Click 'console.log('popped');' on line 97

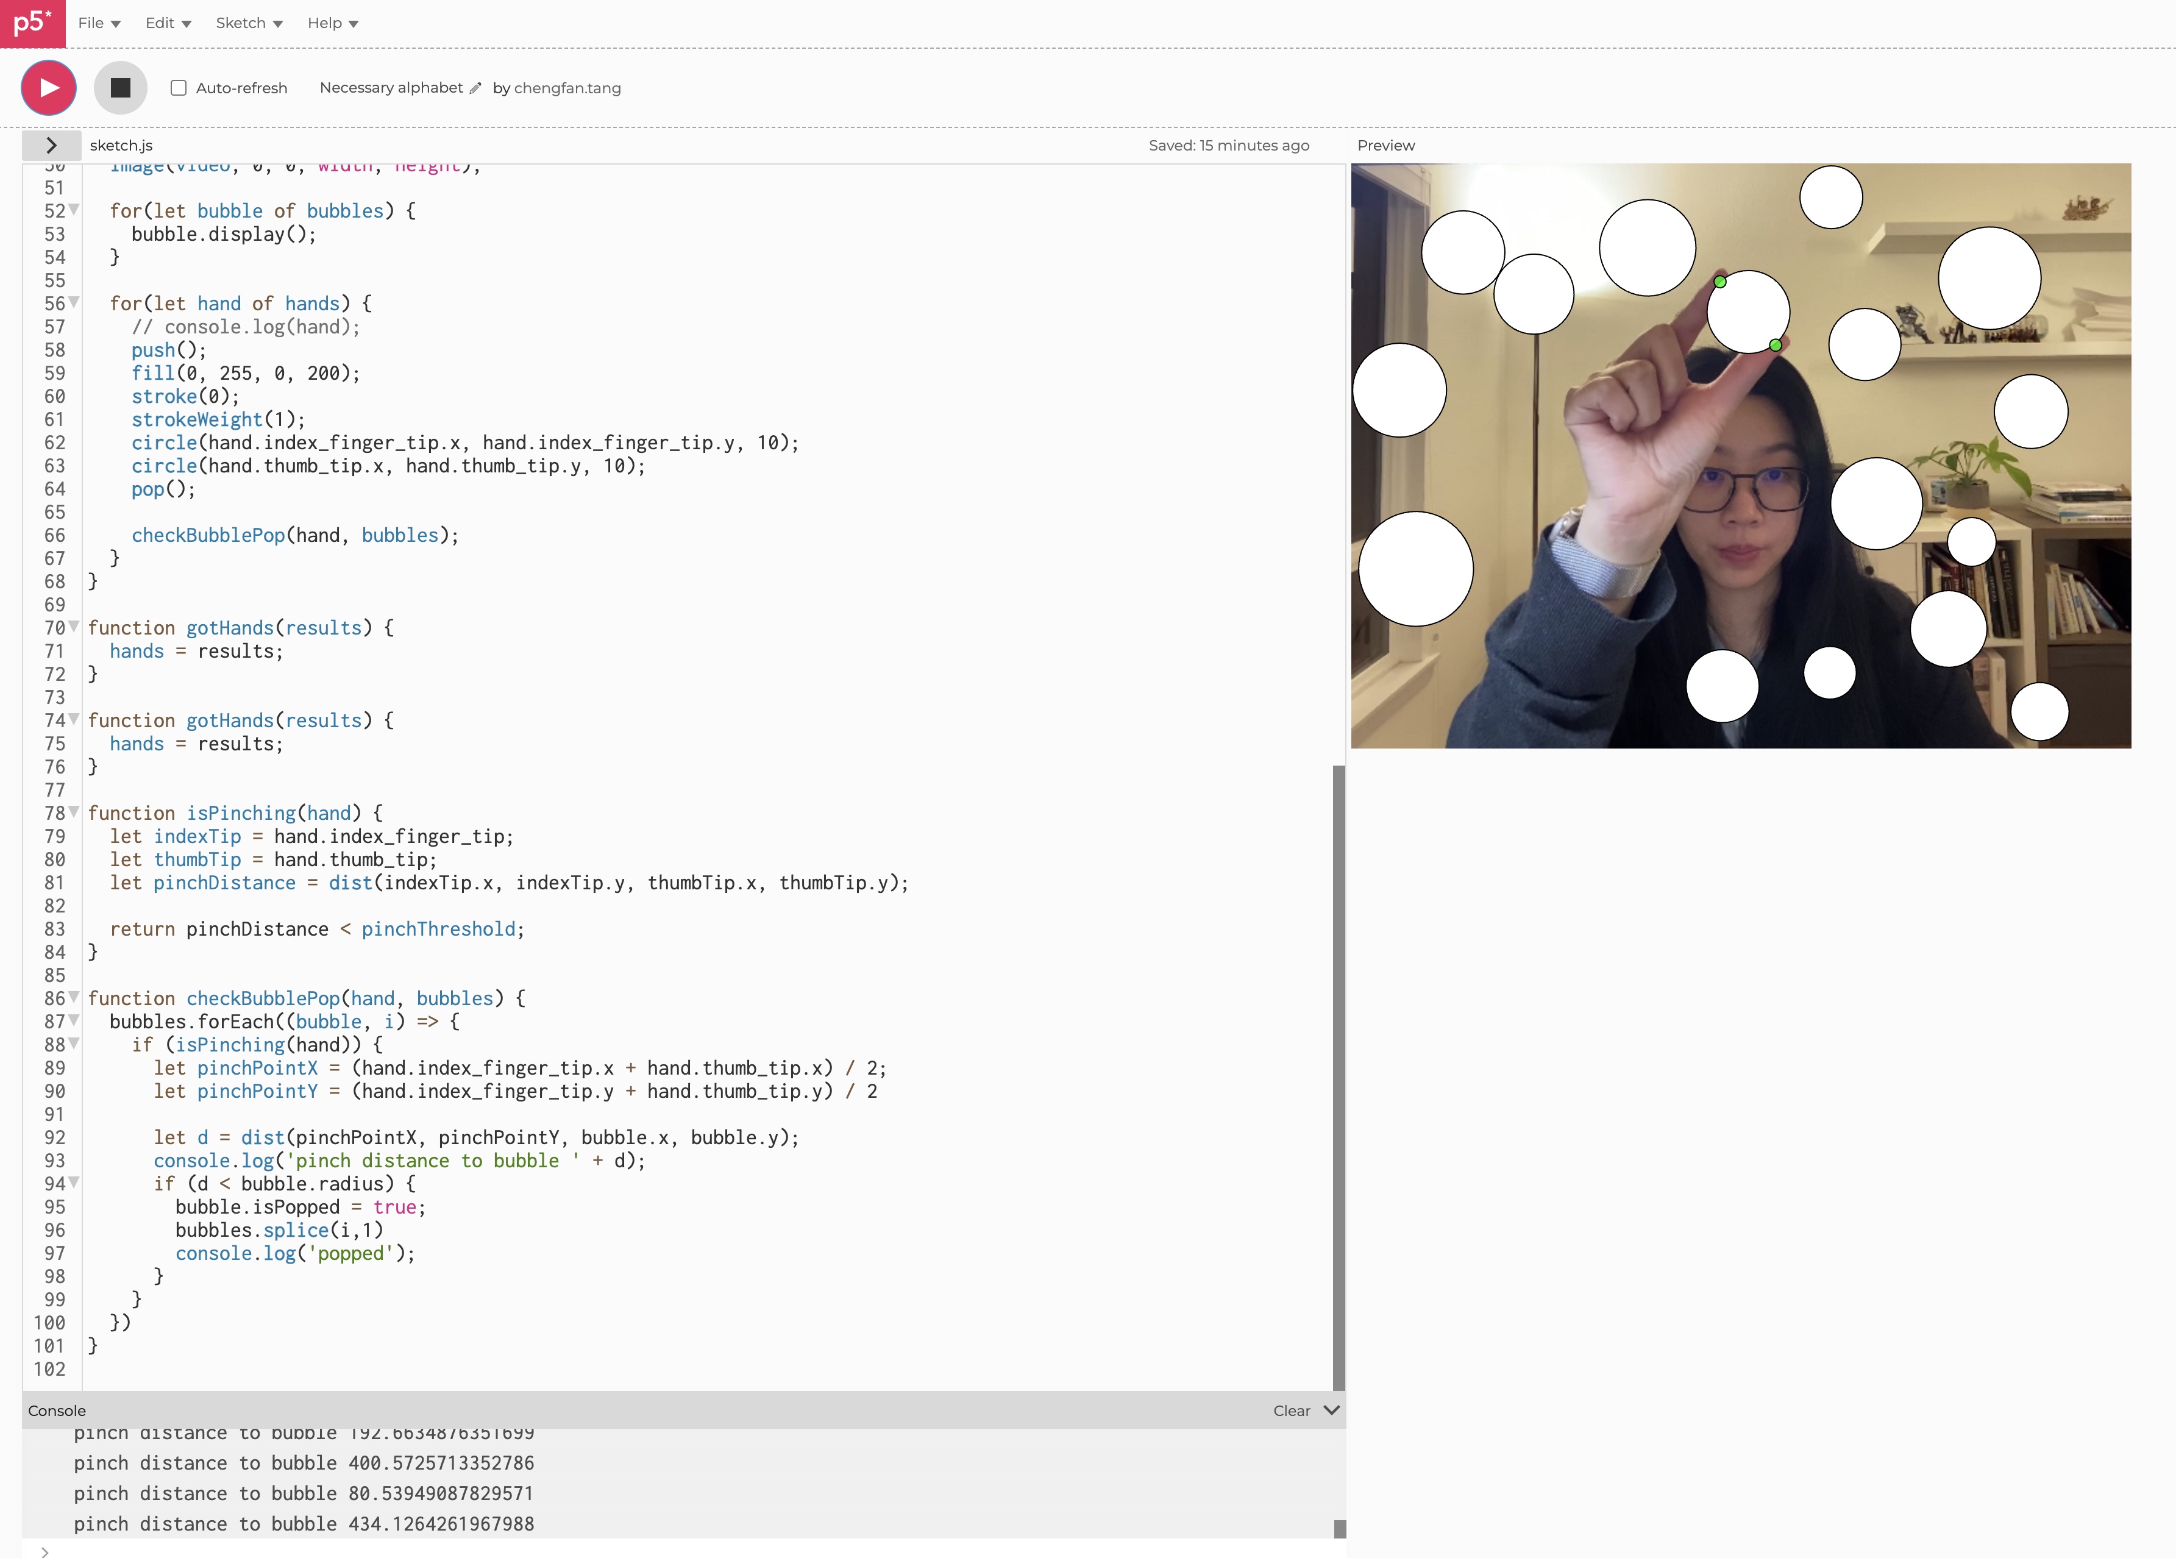coord(296,1253)
